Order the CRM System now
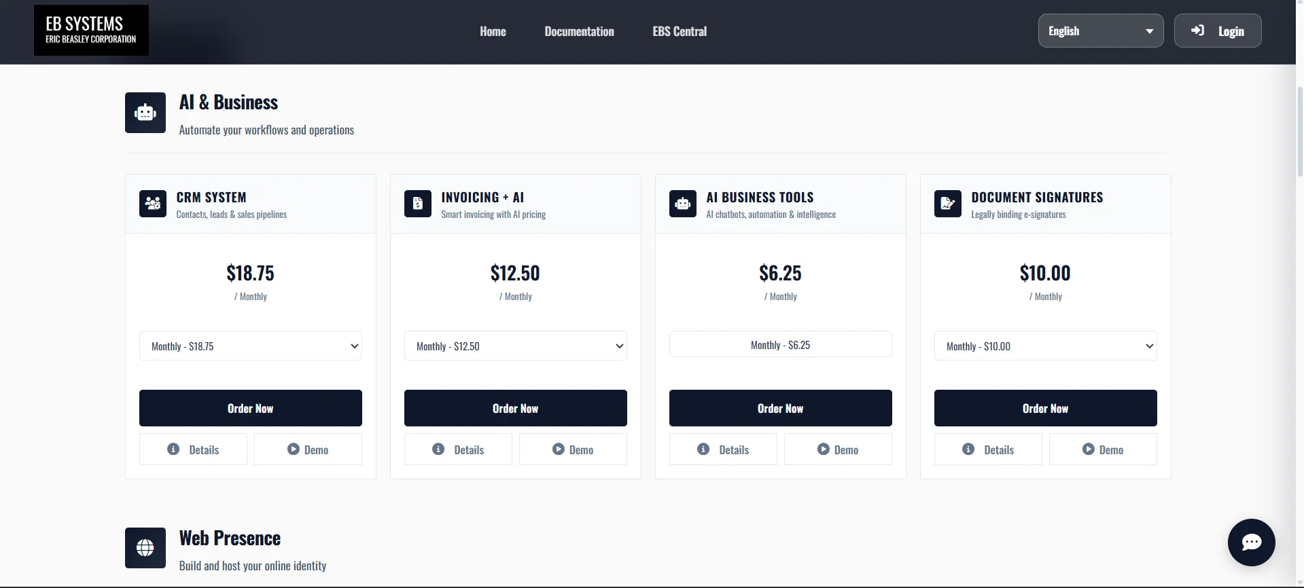The image size is (1304, 588). pos(250,408)
